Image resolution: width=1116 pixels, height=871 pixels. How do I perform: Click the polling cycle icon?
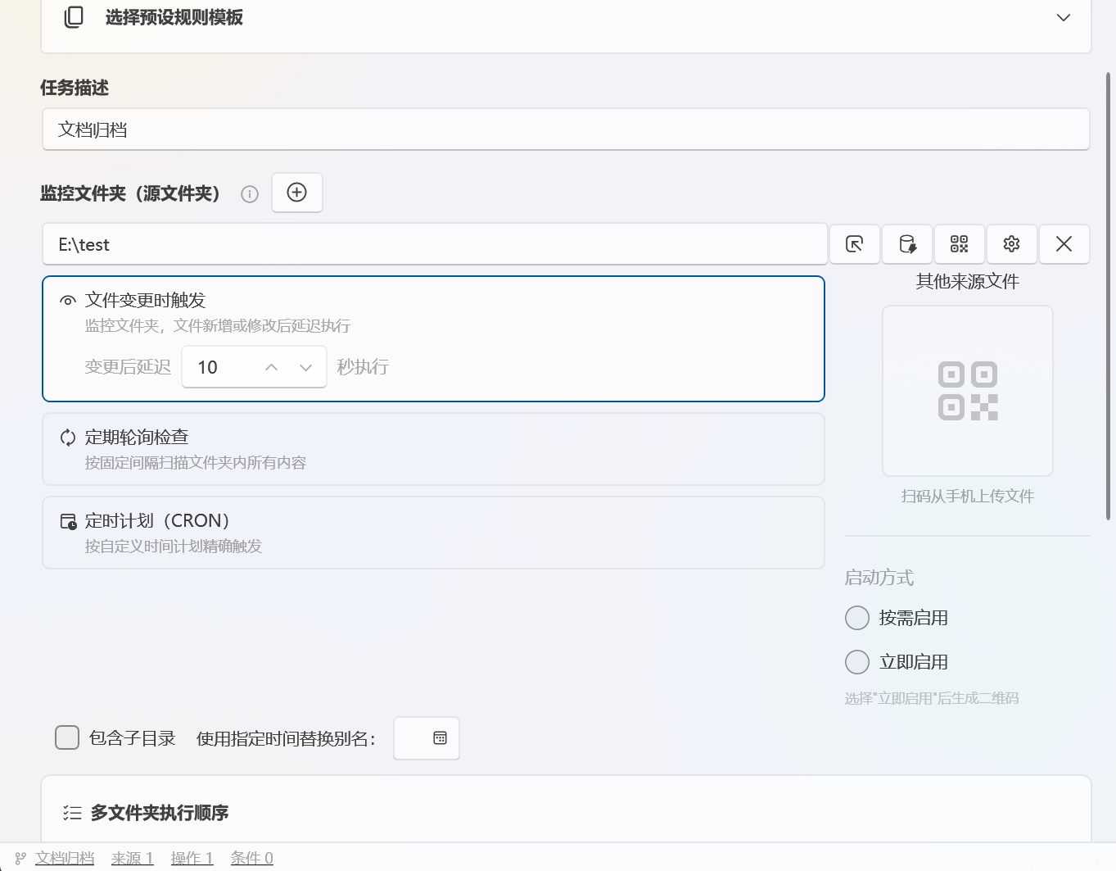click(x=68, y=438)
